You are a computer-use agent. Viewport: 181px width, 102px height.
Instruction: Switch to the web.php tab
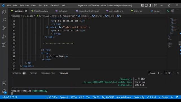point(61,11)
